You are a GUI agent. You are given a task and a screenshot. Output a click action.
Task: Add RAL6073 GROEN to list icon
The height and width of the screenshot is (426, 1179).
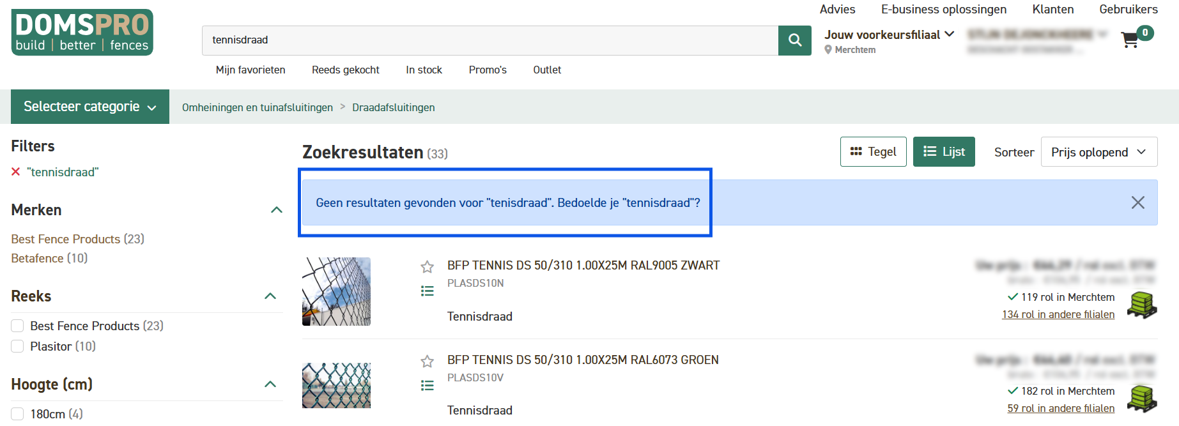pyautogui.click(x=428, y=386)
